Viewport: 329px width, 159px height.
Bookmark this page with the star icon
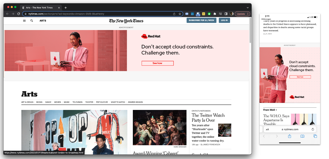point(180,14)
